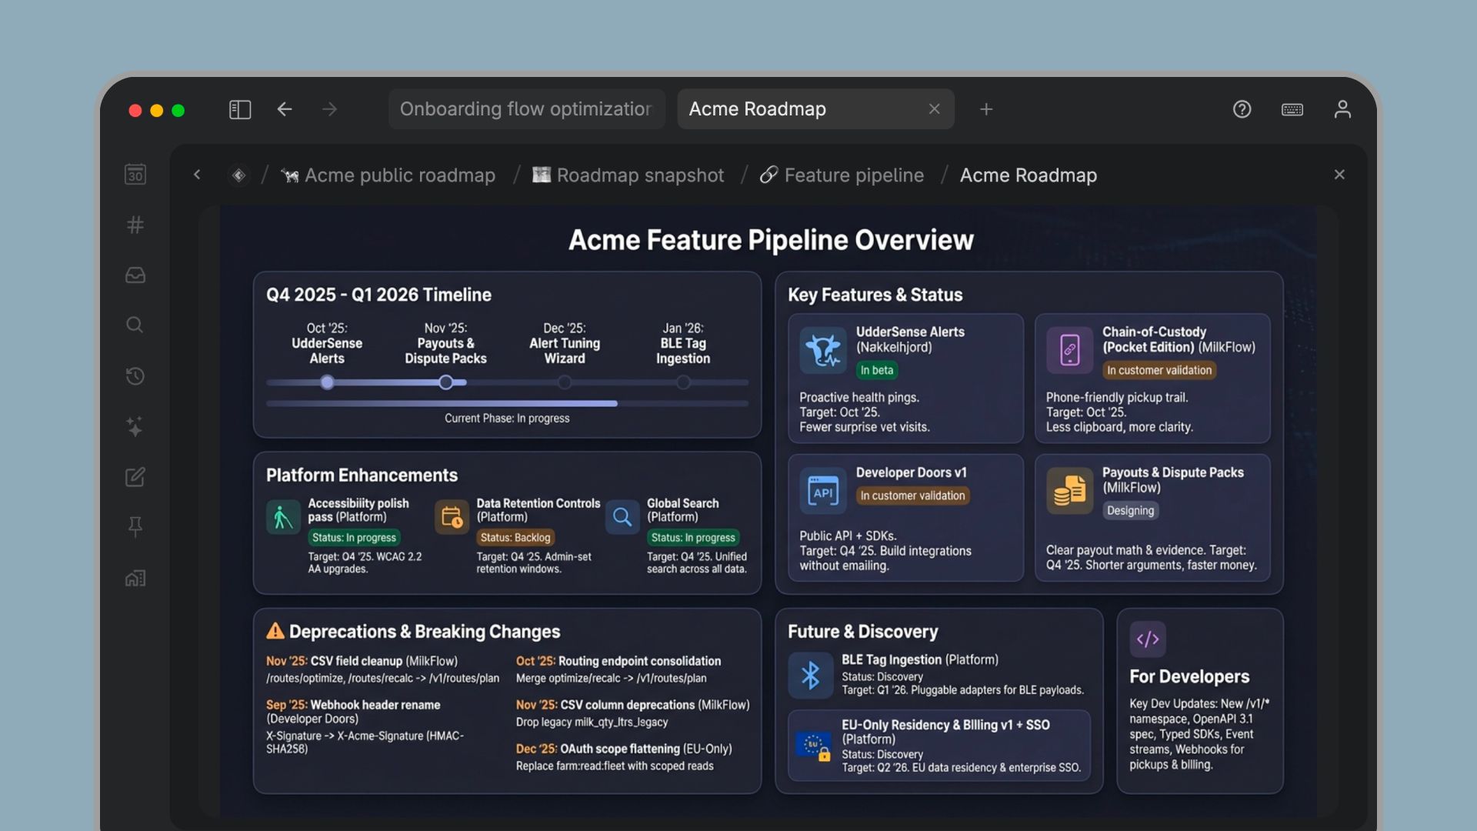Close the Acme Roadmap tab
This screenshot has height=831, width=1477.
click(934, 109)
